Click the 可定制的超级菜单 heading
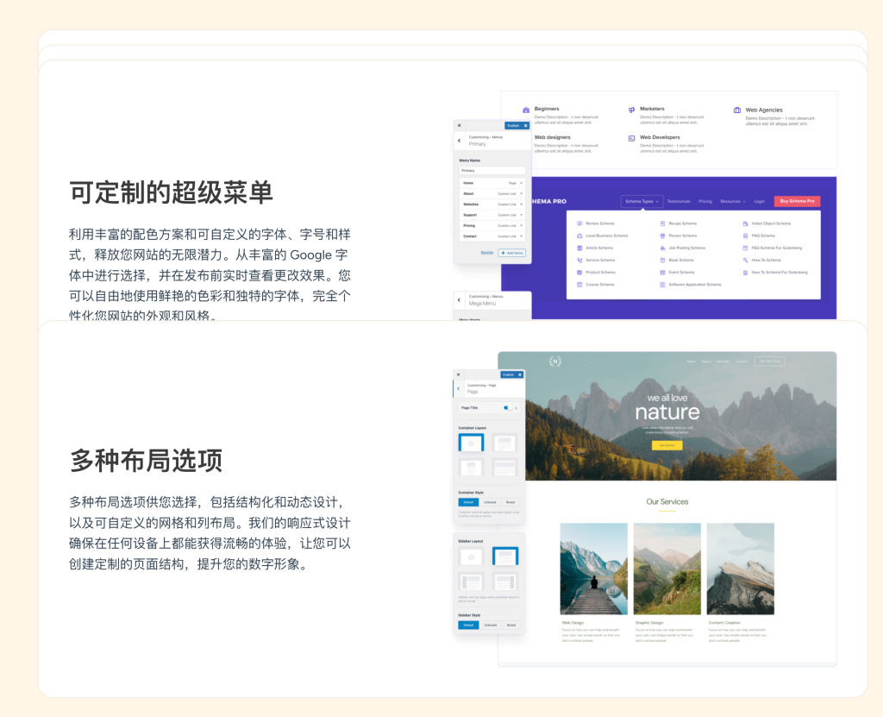Image resolution: width=883 pixels, height=717 pixels. (x=172, y=192)
